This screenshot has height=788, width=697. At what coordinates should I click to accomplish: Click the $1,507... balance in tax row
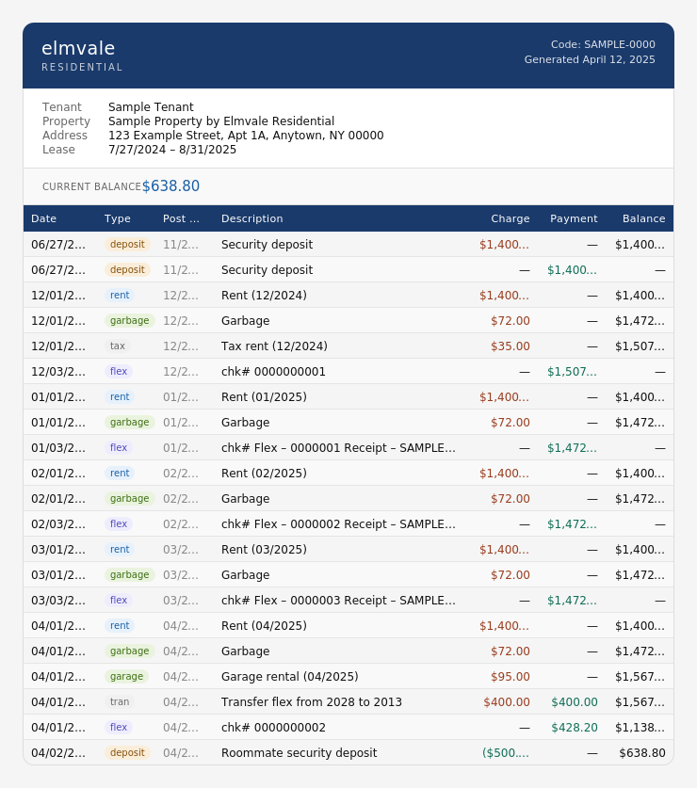pos(640,346)
